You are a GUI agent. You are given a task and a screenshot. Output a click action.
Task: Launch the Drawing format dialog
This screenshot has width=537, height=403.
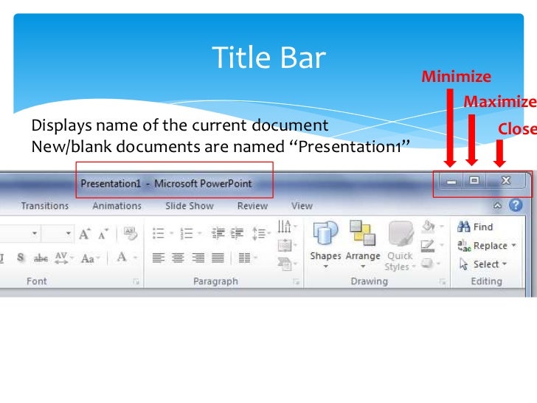coord(443,282)
